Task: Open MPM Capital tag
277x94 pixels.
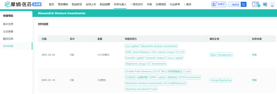Action: 157,77
